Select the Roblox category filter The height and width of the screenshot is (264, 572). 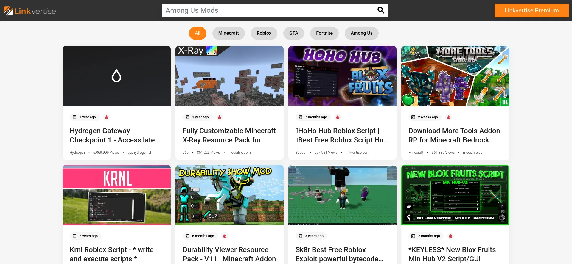tap(264, 33)
